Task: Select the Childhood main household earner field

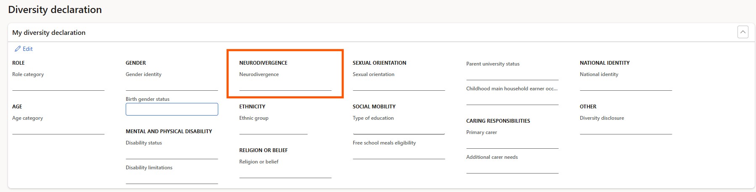Action: coord(512,99)
